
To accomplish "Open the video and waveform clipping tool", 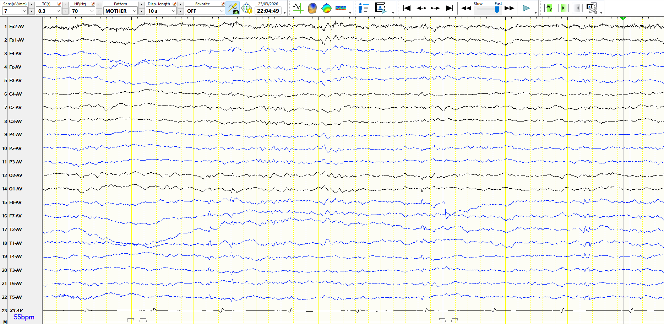I will 592,8.
